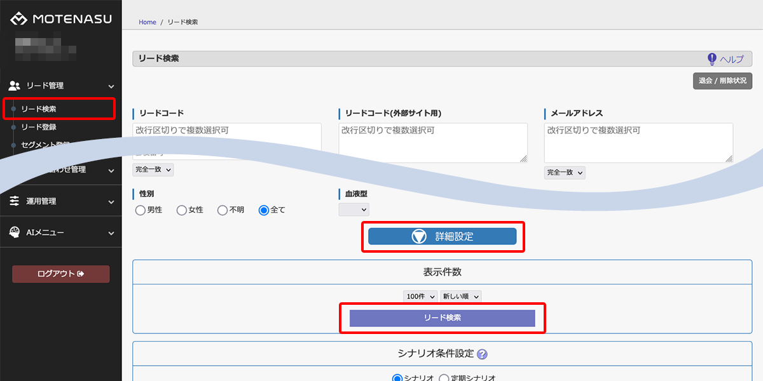Click the 運用管理 sliders icon
This screenshot has width=763, height=381.
pyautogui.click(x=15, y=201)
